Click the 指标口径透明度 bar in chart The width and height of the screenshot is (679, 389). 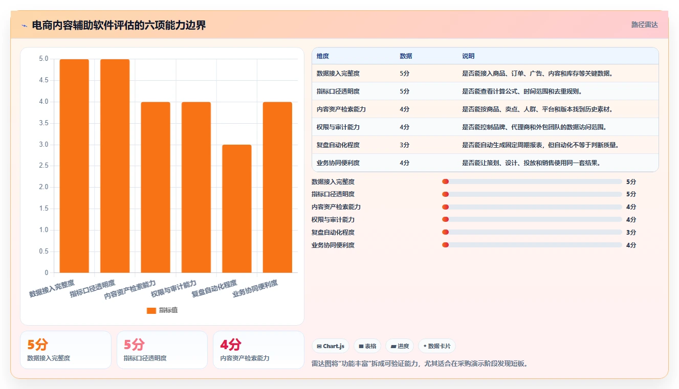[115, 166]
